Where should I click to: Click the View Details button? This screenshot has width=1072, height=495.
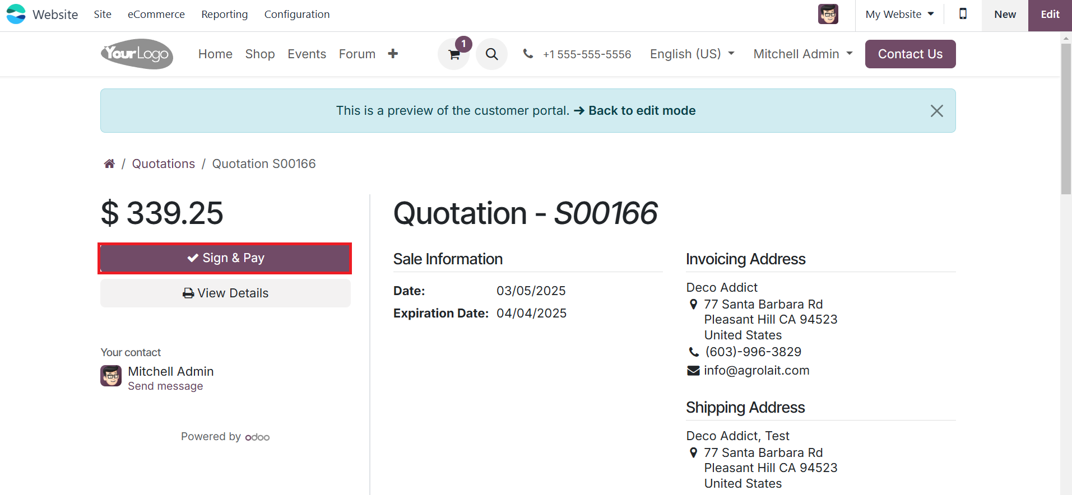click(x=225, y=293)
